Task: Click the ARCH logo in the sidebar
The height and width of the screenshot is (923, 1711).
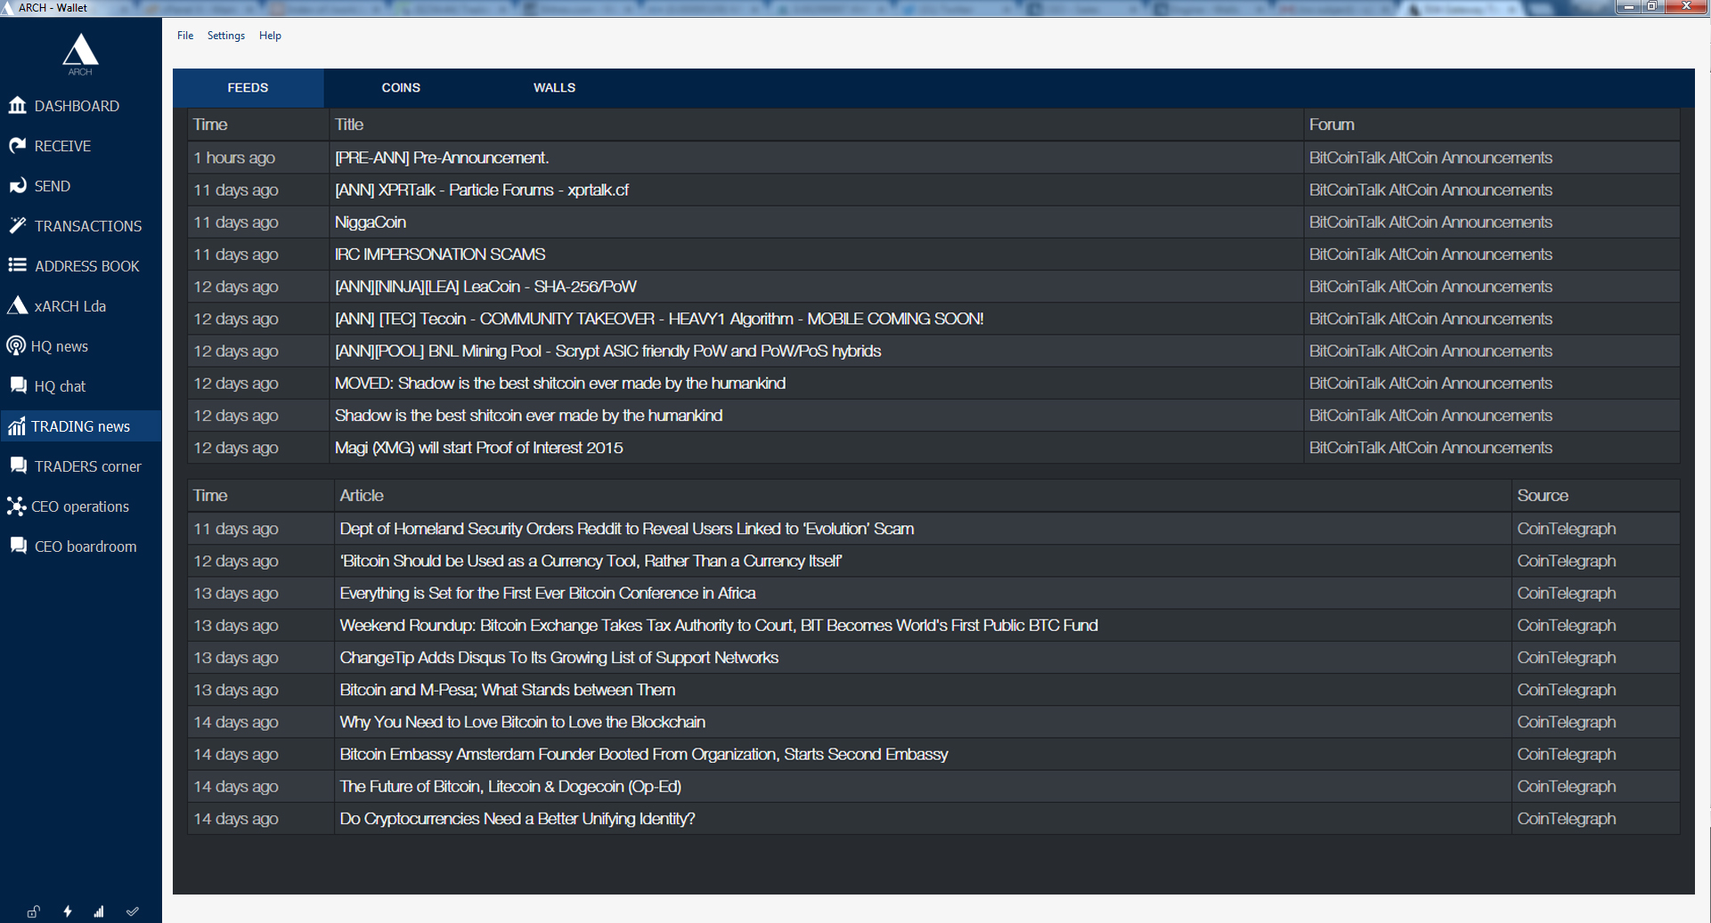Action: click(80, 53)
